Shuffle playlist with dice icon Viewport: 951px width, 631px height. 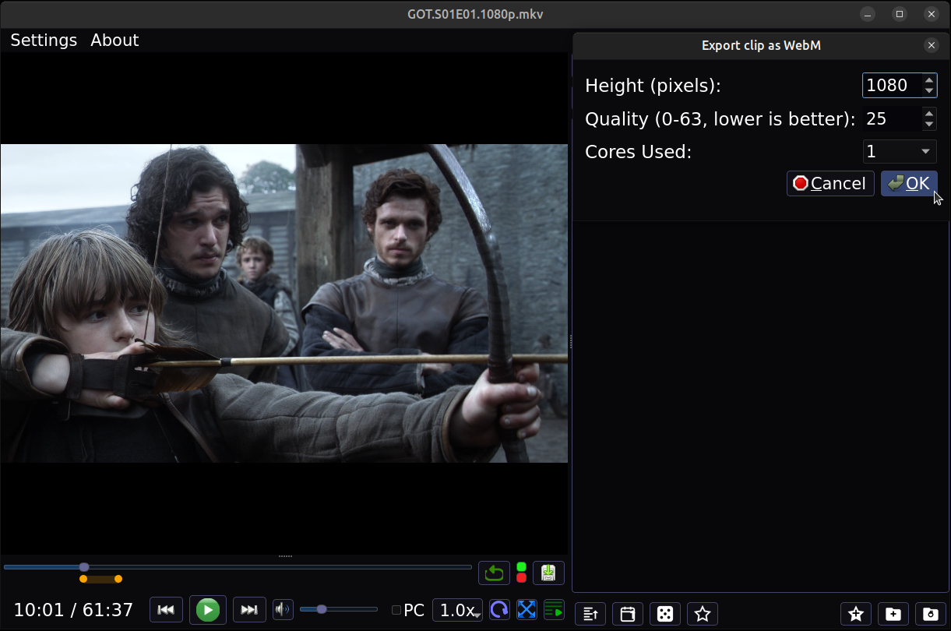tap(665, 614)
